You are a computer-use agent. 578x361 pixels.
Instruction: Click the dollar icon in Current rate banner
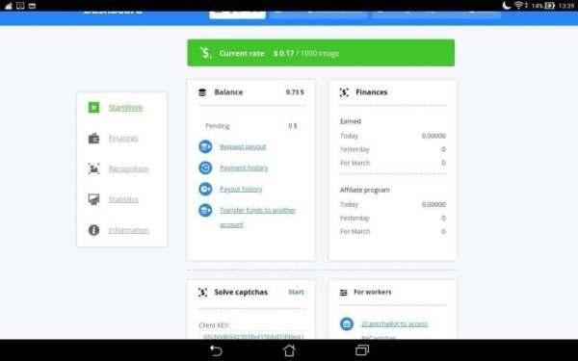click(x=206, y=53)
